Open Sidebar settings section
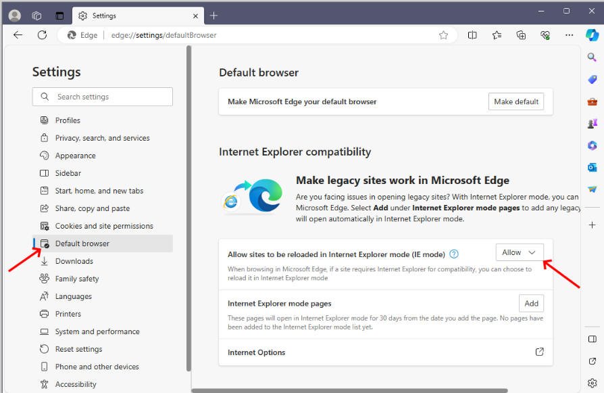604x393 pixels. pyautogui.click(x=103, y=173)
